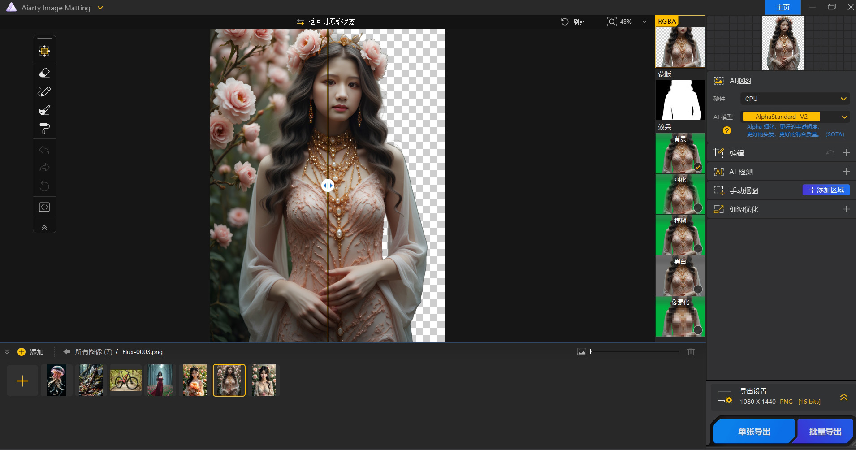856x450 pixels.
Task: Click the 单张导出 single export button
Action: coord(754,431)
